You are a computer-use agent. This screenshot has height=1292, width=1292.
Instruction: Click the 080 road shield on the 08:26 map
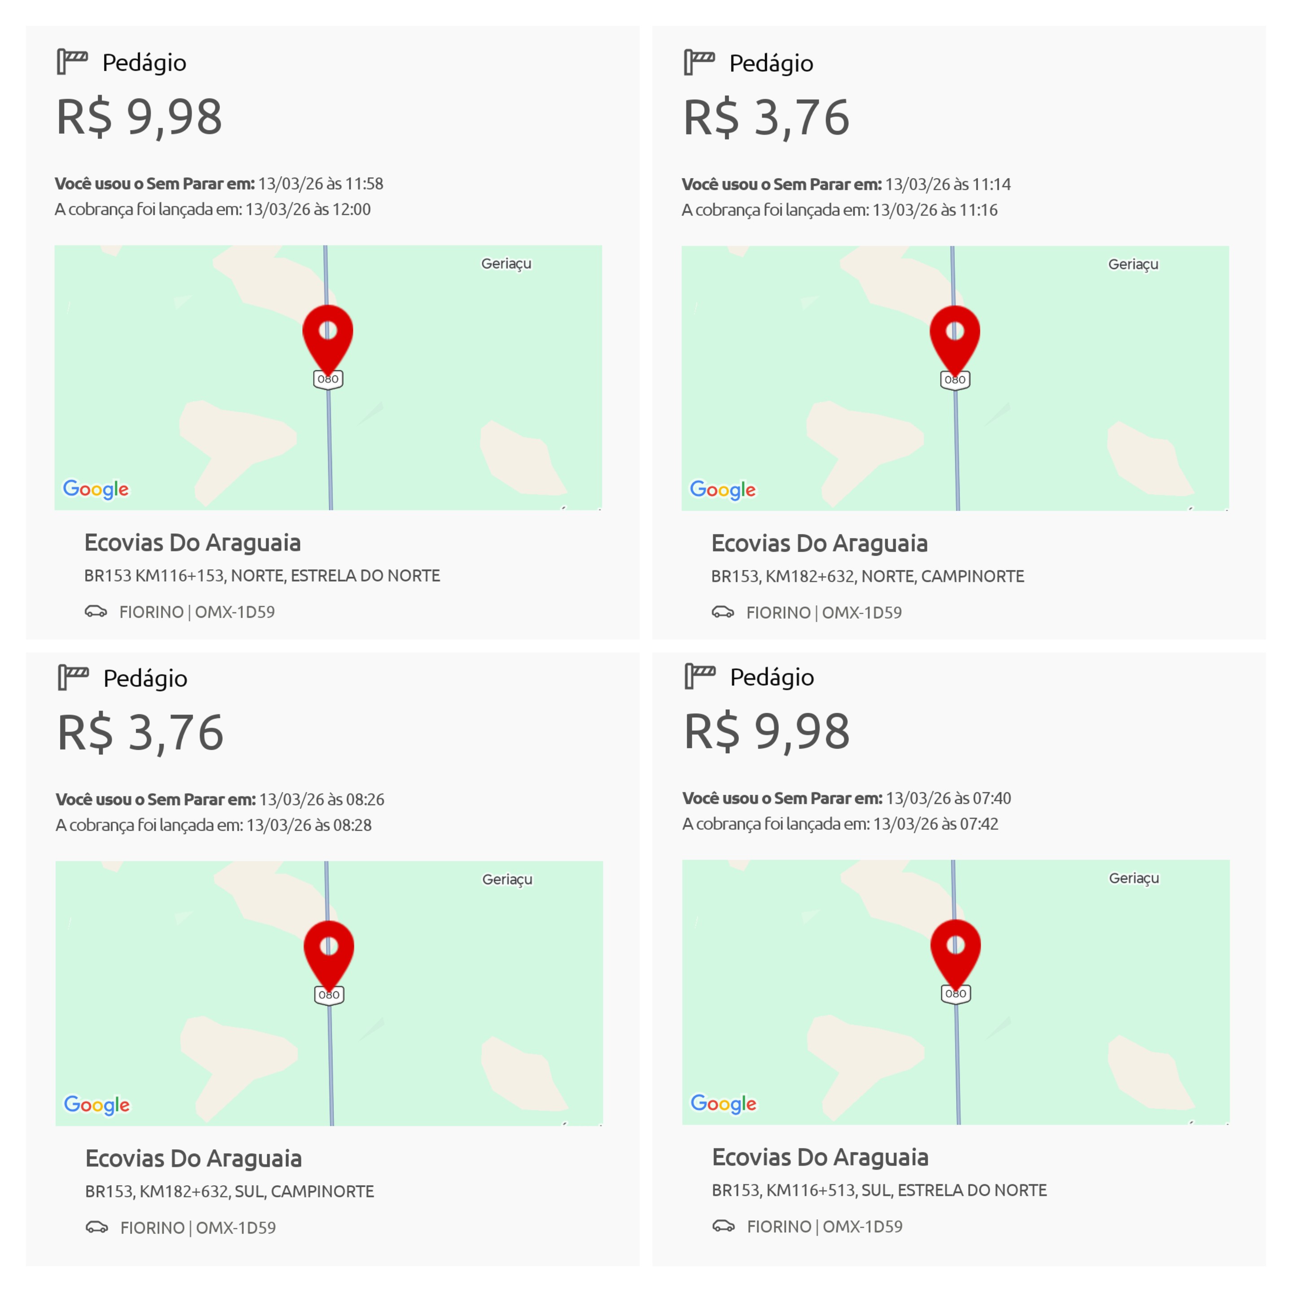(x=329, y=995)
